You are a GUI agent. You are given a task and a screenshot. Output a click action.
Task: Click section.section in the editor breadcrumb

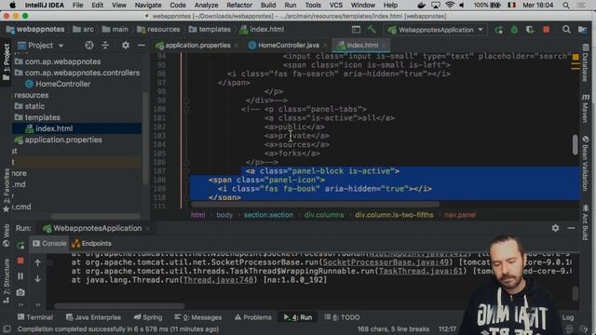tap(268, 215)
